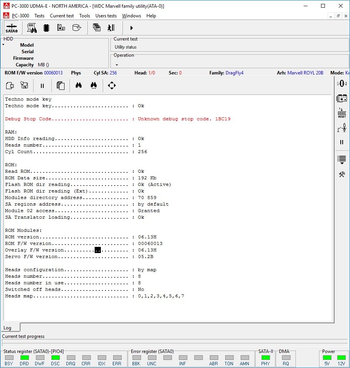Save the log using floppy disk icon
350x368 pixels.
[24, 85]
